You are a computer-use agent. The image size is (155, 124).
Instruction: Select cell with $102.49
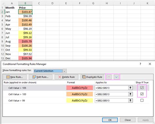click(25, 24)
